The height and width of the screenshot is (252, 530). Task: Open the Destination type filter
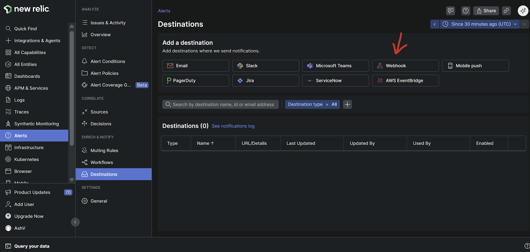pyautogui.click(x=312, y=105)
